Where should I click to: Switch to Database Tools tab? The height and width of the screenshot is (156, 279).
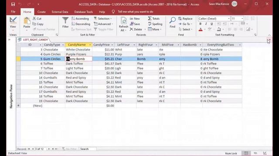[x=83, y=12]
